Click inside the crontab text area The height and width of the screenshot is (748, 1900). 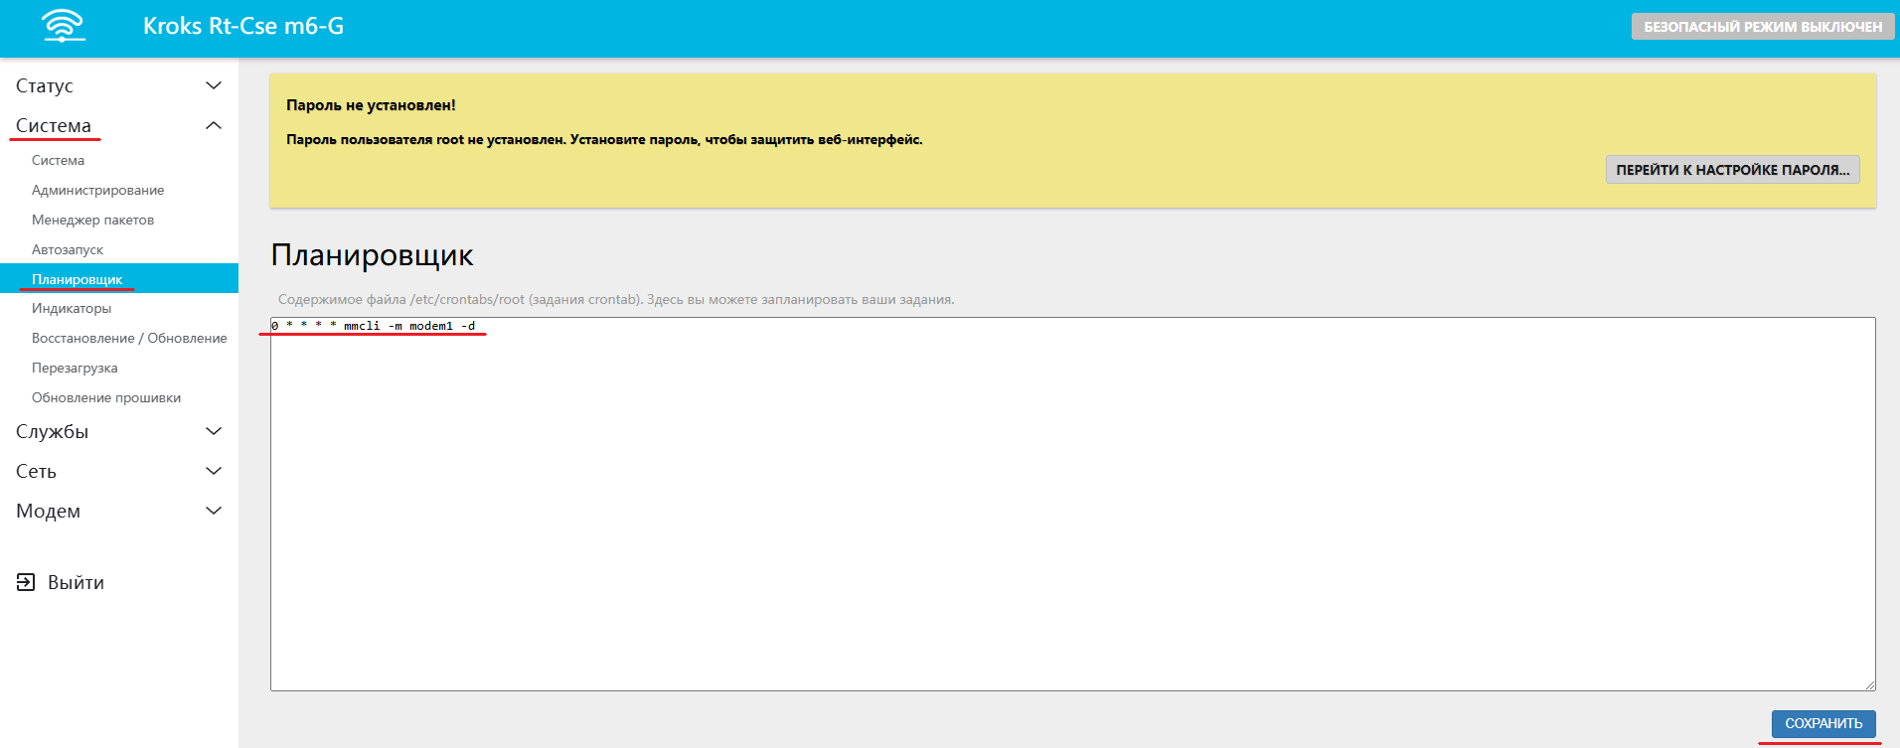click(x=1071, y=504)
